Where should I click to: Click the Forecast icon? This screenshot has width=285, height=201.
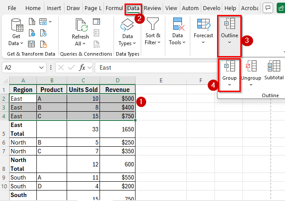pos(203,24)
